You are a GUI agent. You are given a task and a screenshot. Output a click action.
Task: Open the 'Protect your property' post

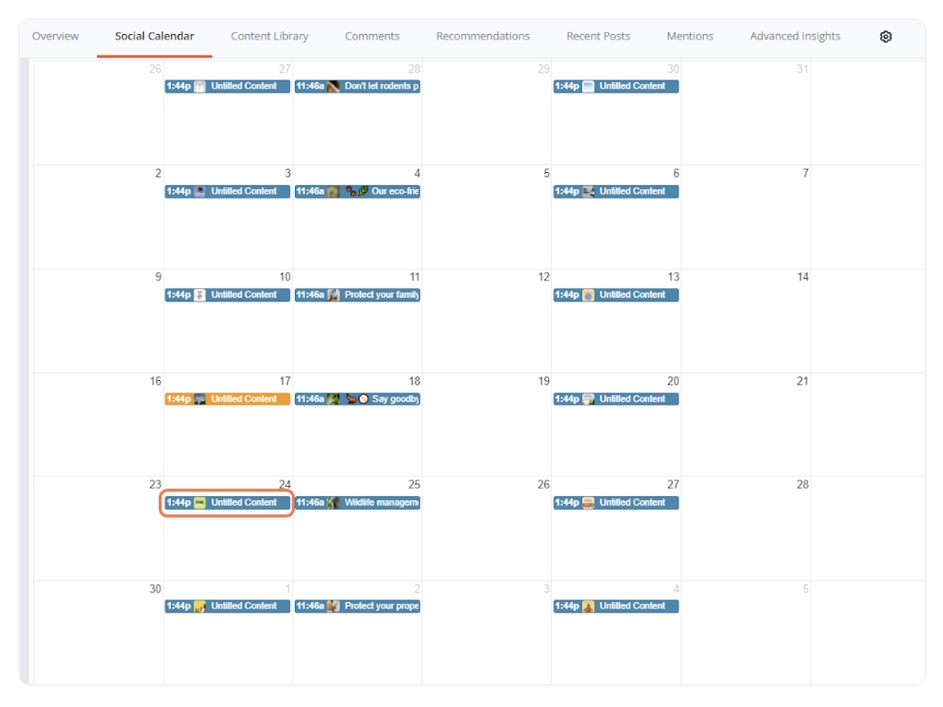point(380,606)
